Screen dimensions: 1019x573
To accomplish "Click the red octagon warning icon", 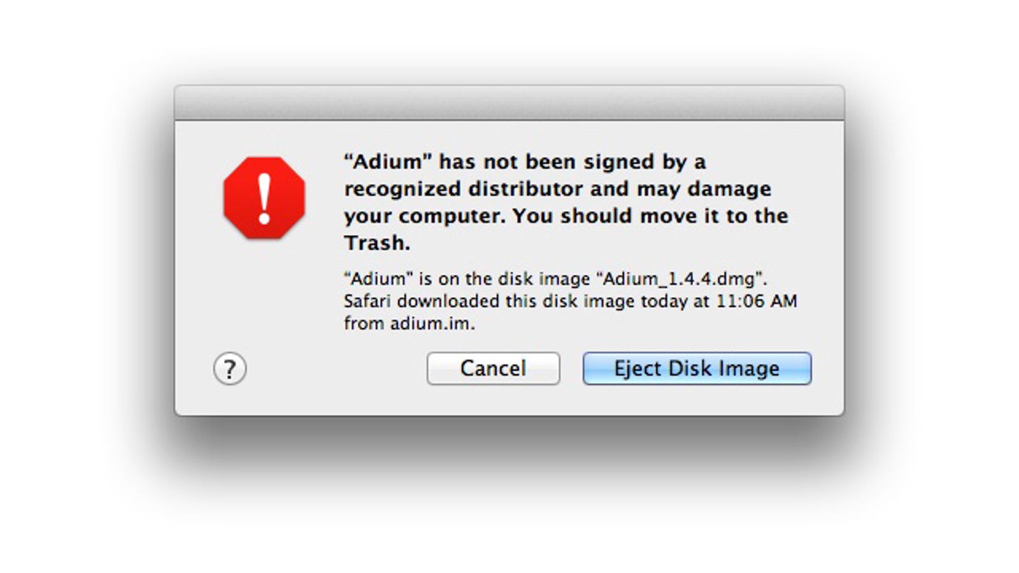I will click(x=264, y=198).
